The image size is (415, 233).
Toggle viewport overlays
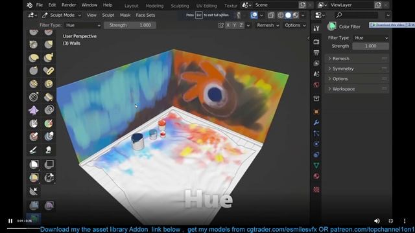tap(254, 16)
